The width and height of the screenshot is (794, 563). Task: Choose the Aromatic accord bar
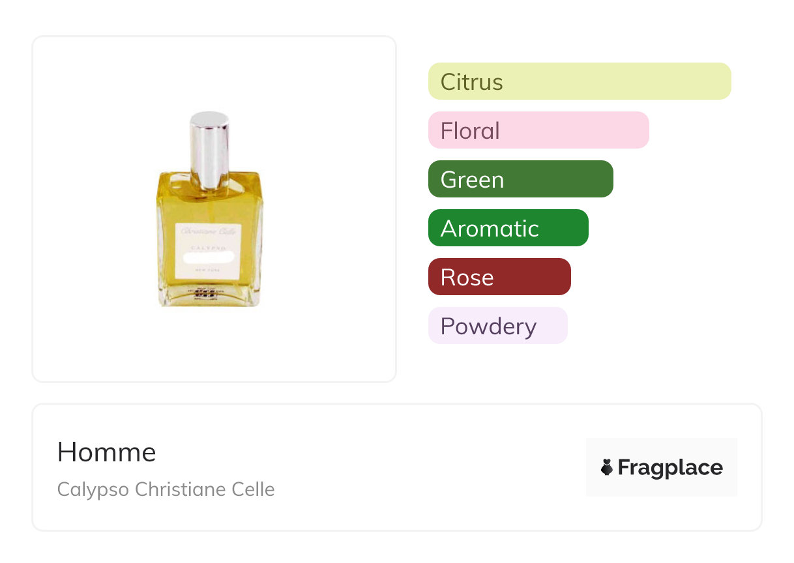pos(508,228)
